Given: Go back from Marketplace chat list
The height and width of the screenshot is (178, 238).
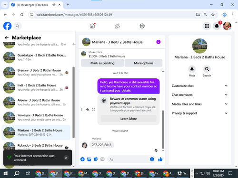Looking at the screenshot, I should (x=7, y=37).
